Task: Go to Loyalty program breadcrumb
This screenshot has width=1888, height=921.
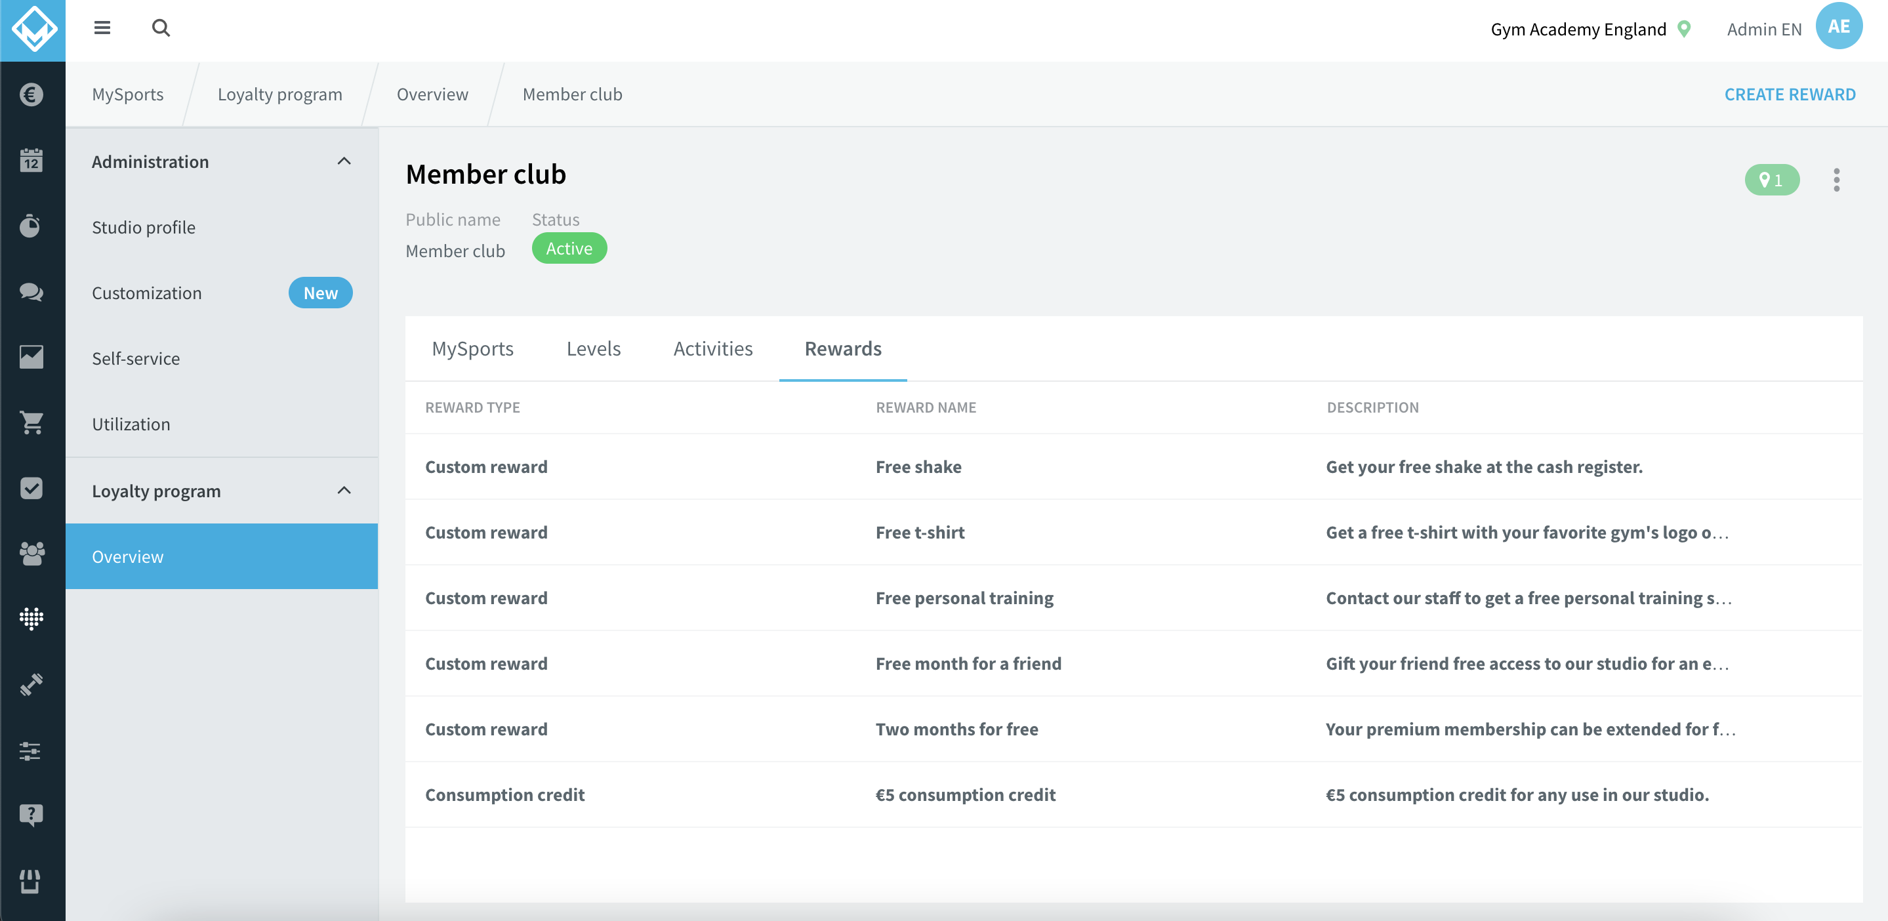Action: (x=279, y=94)
